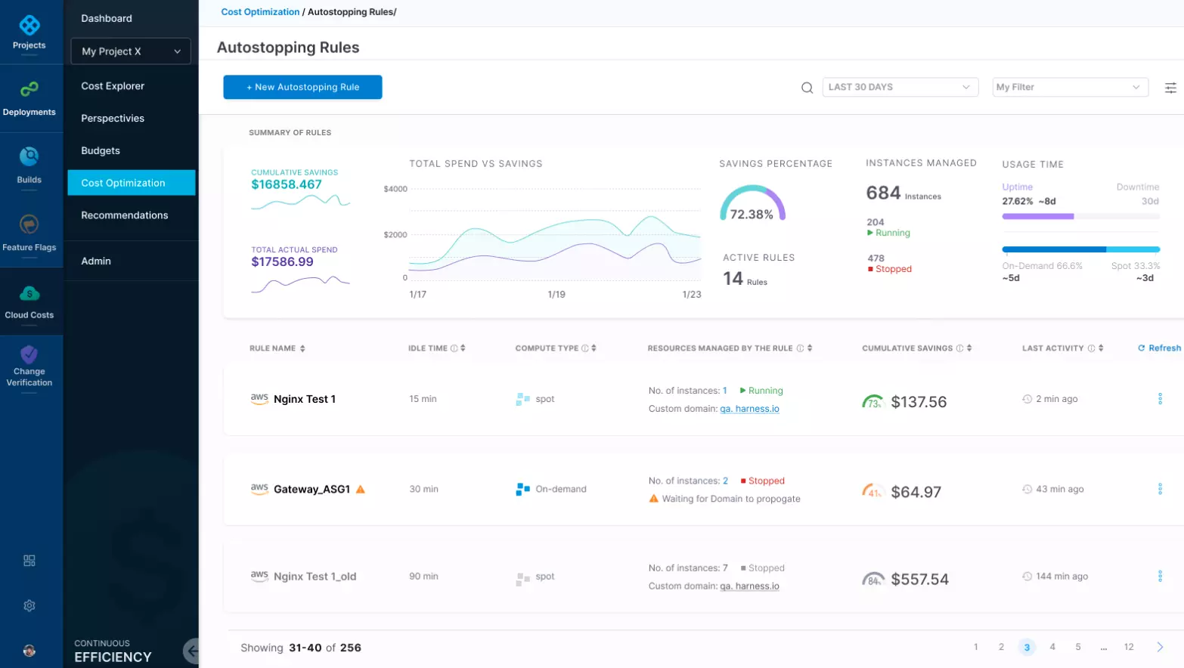Screen dimensions: 1184x668
Task: Click the savings gauge for Nginx Test 1
Action: 873,402
